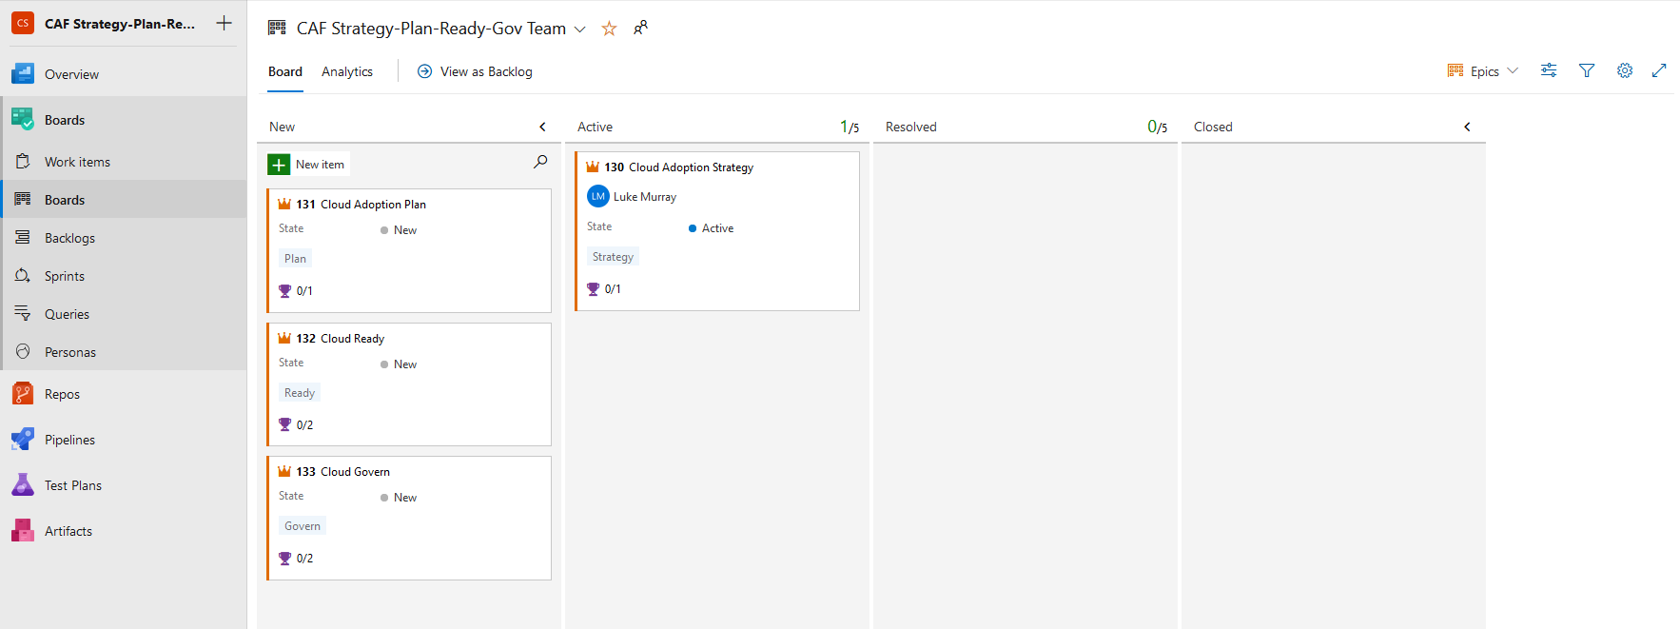The image size is (1680, 629).
Task: Show team members icon beside star
Action: click(641, 28)
